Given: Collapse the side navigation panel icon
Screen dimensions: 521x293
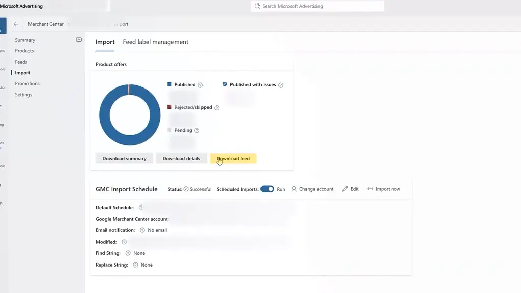Looking at the screenshot, I should click(x=79, y=40).
